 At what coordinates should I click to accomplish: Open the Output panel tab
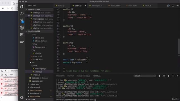71,76
